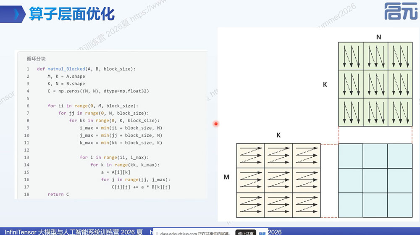Click the top-left green block of matrix B
Viewport: 420px width, 235px height.
[x=351, y=56]
